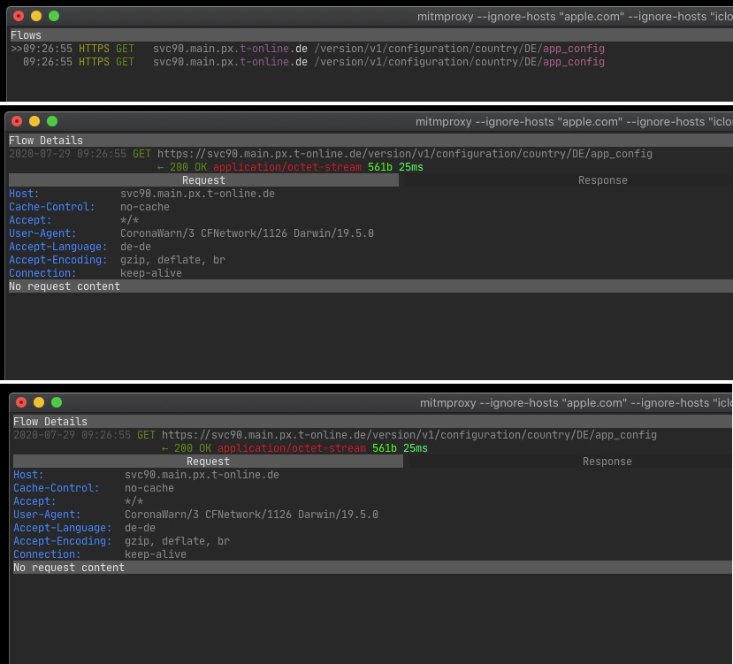Maximize the middle Flow Details window
The height and width of the screenshot is (664, 733).
point(52,121)
